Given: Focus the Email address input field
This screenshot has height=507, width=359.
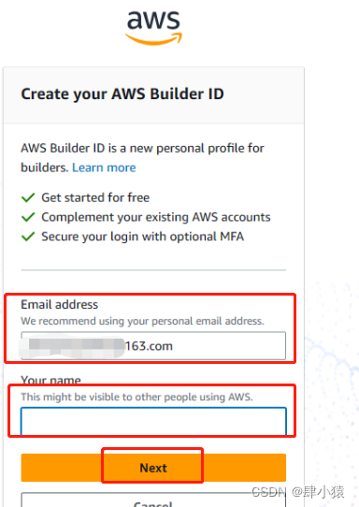Looking at the screenshot, I should pyautogui.click(x=153, y=346).
